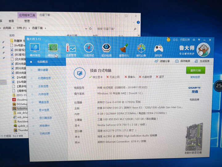The width and height of the screenshot is (222, 167).
Task: Click 三星 SSD 850 EVO disk text
Action: [x=127, y=119]
